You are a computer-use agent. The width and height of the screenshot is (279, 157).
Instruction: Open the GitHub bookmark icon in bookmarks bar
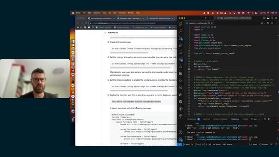coord(85,27)
